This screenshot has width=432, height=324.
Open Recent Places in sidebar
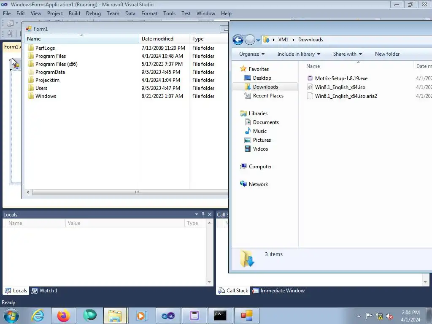pyautogui.click(x=268, y=96)
